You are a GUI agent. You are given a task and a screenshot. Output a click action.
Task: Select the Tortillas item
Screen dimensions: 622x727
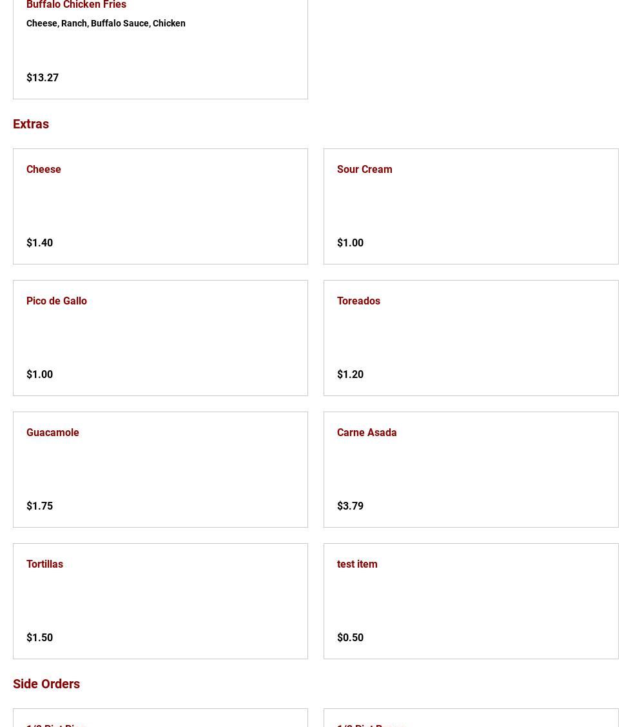[45, 564]
